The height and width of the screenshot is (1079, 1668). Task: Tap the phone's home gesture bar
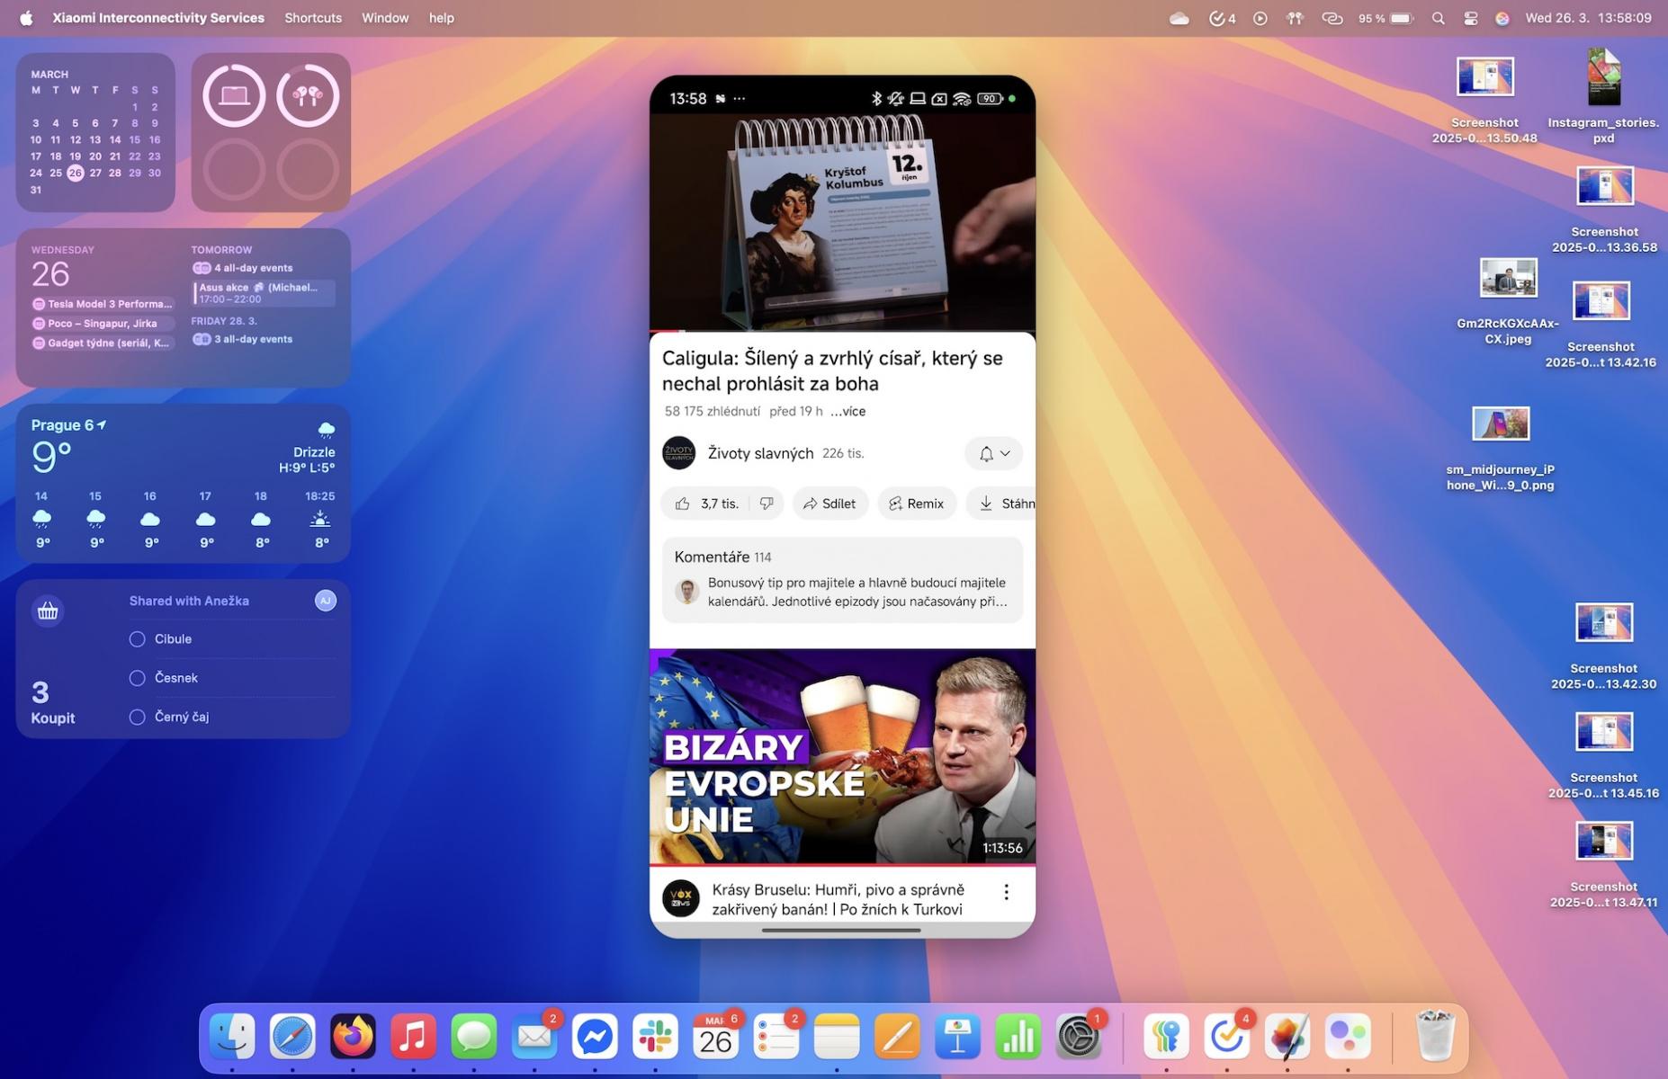pyautogui.click(x=841, y=931)
